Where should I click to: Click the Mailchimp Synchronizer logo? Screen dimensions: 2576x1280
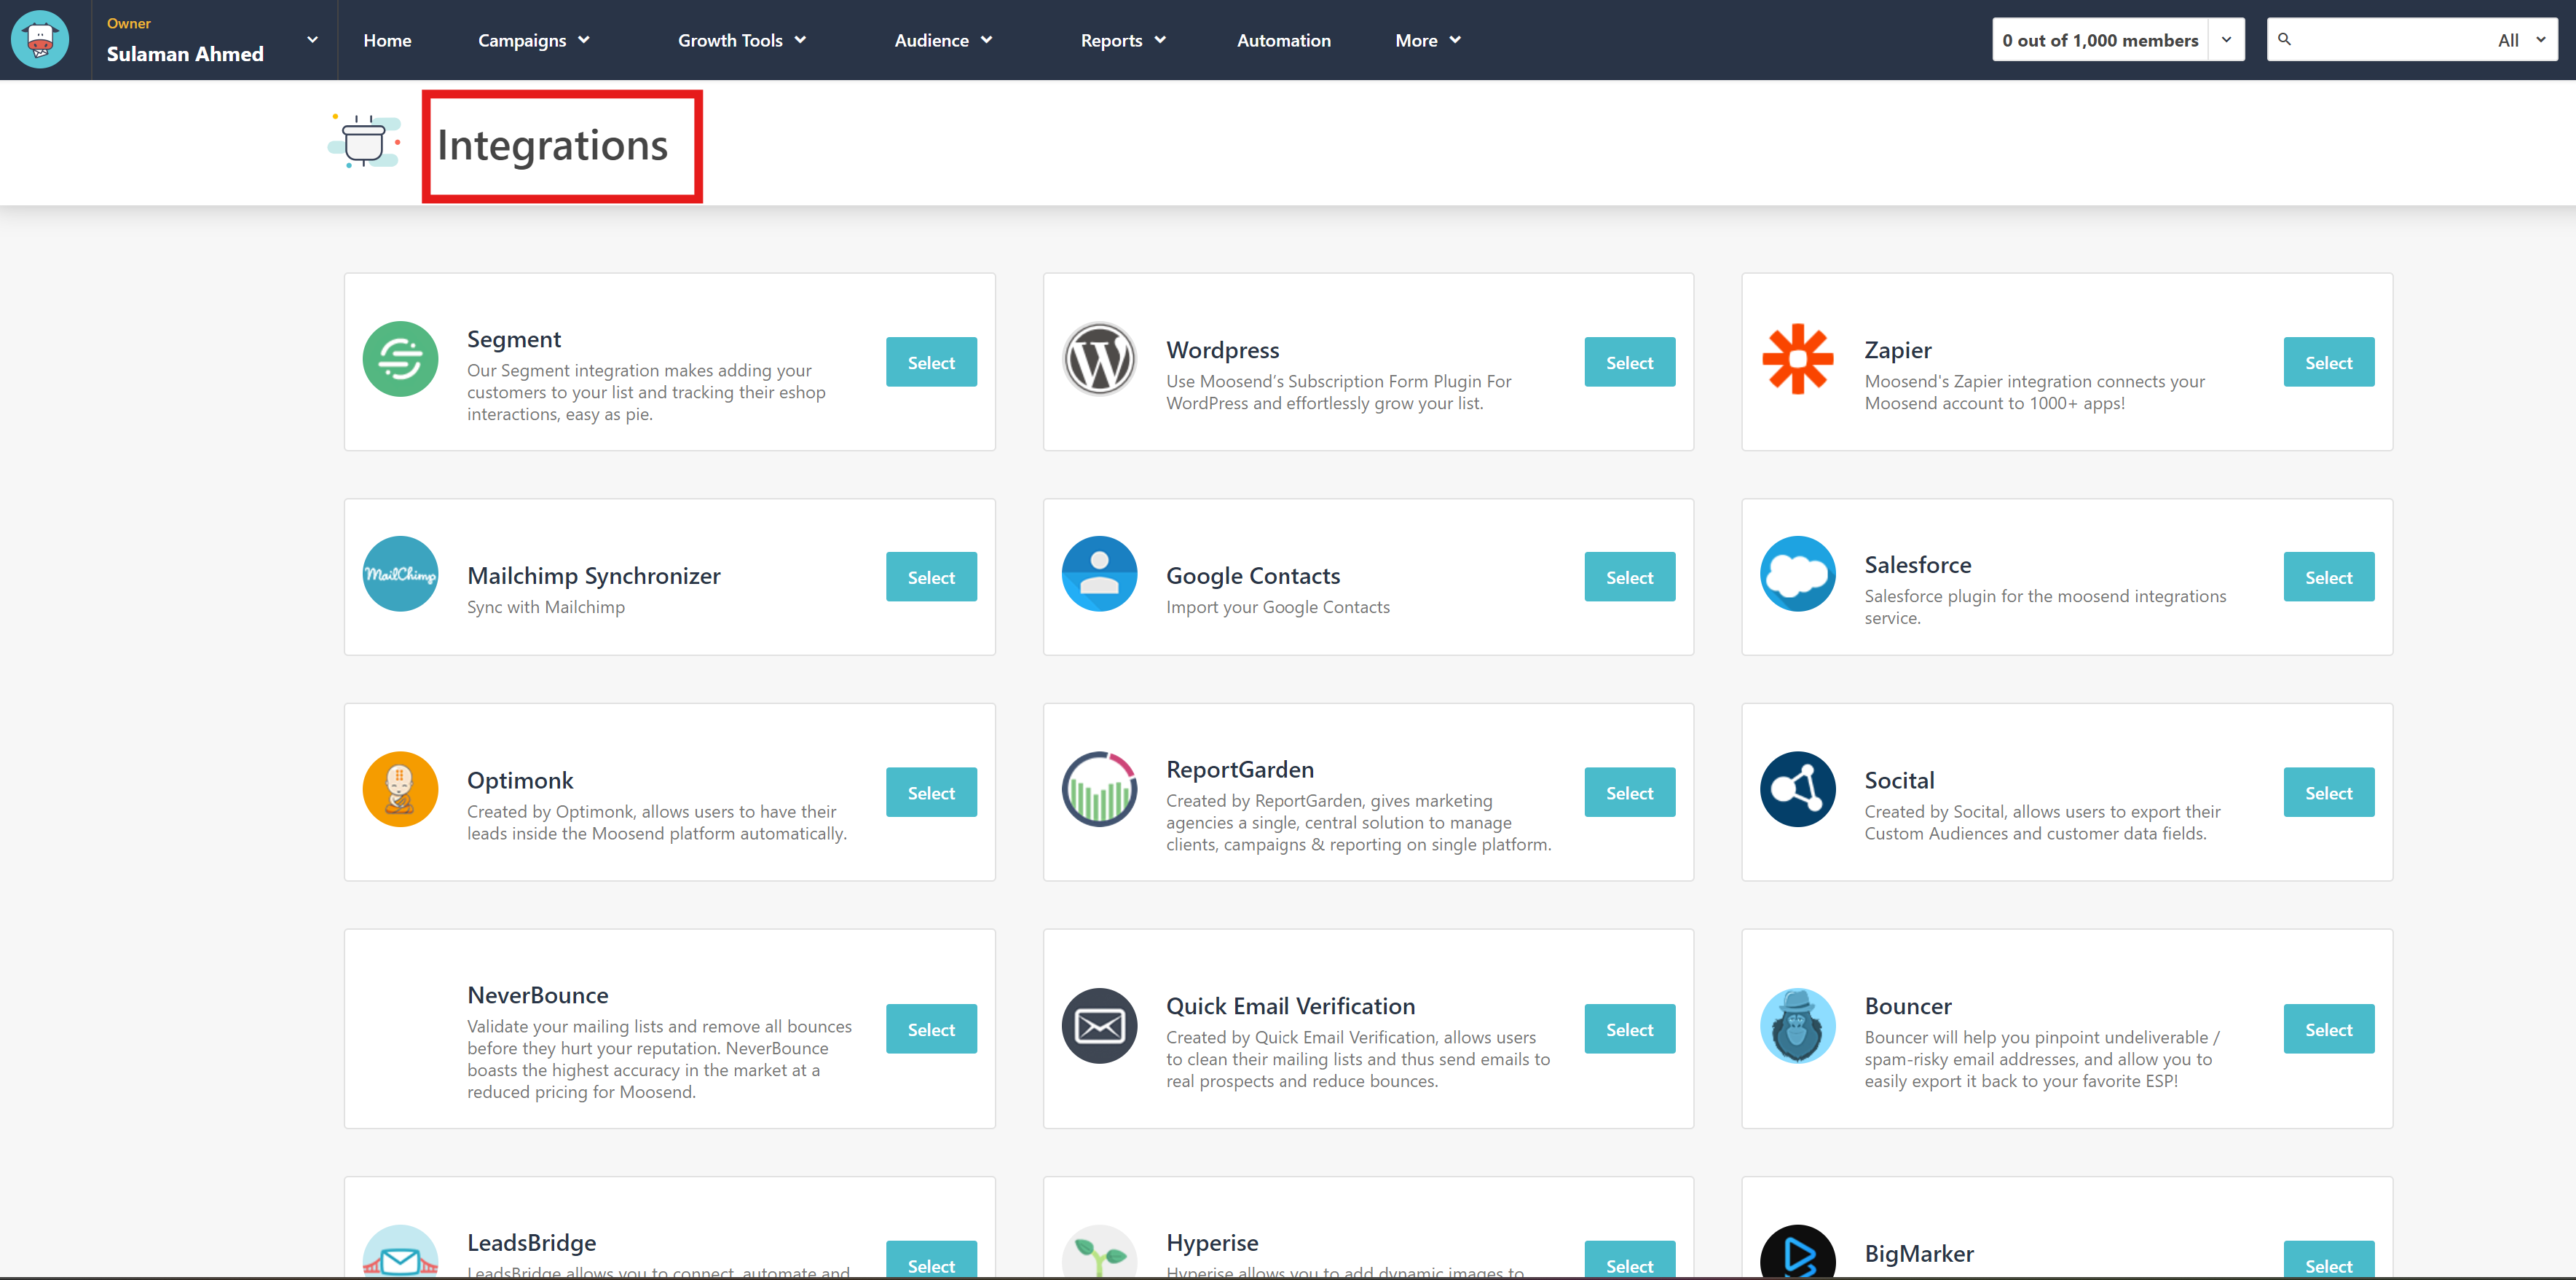[x=400, y=574]
